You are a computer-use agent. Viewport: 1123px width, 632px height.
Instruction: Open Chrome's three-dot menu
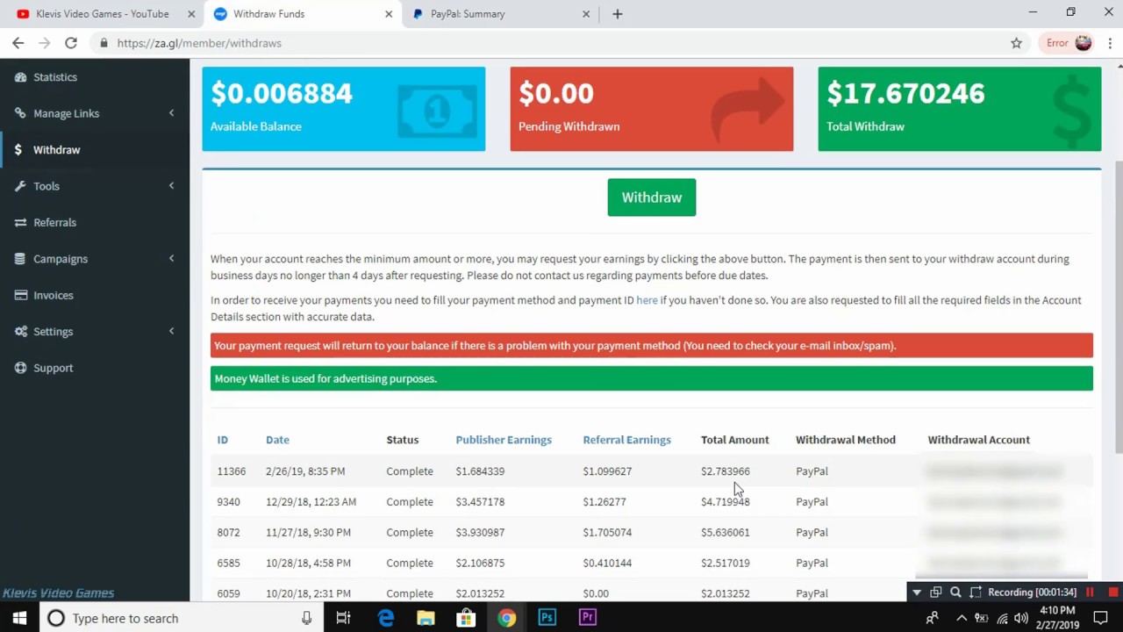pyautogui.click(x=1110, y=43)
